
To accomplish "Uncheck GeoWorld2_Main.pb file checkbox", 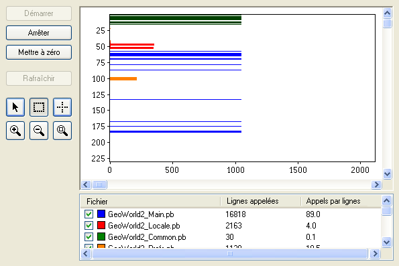I will pyautogui.click(x=89, y=214).
